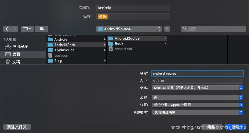Image resolution: width=249 pixels, height=133 pixels.
Task: Click the folder icon next to Blog
Action: pos(50,61)
